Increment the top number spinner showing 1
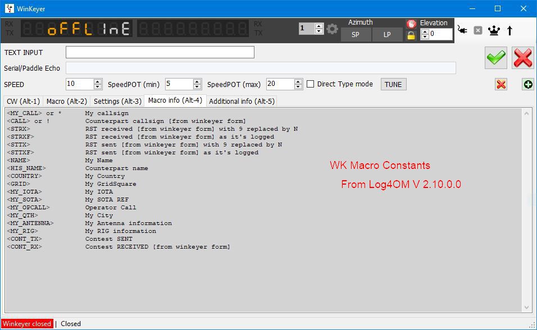Image resolution: width=537 pixels, height=330 pixels. point(319,26)
